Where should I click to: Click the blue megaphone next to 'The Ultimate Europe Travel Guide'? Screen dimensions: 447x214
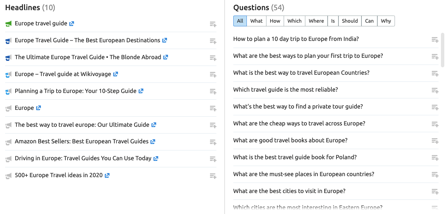[8, 57]
